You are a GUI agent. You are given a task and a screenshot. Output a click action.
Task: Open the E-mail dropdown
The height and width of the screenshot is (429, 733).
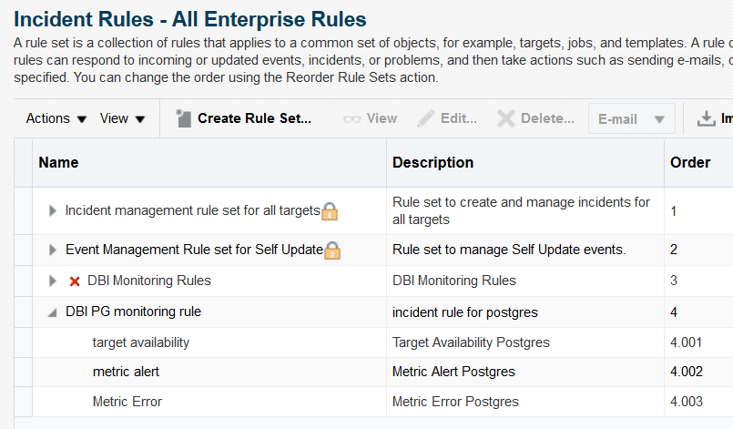[631, 118]
